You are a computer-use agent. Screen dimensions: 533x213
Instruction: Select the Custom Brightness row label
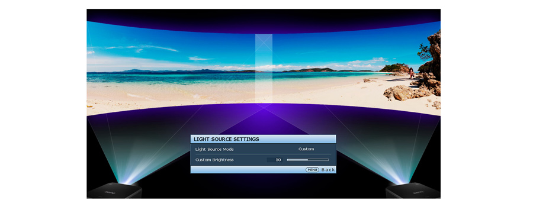[x=214, y=160]
